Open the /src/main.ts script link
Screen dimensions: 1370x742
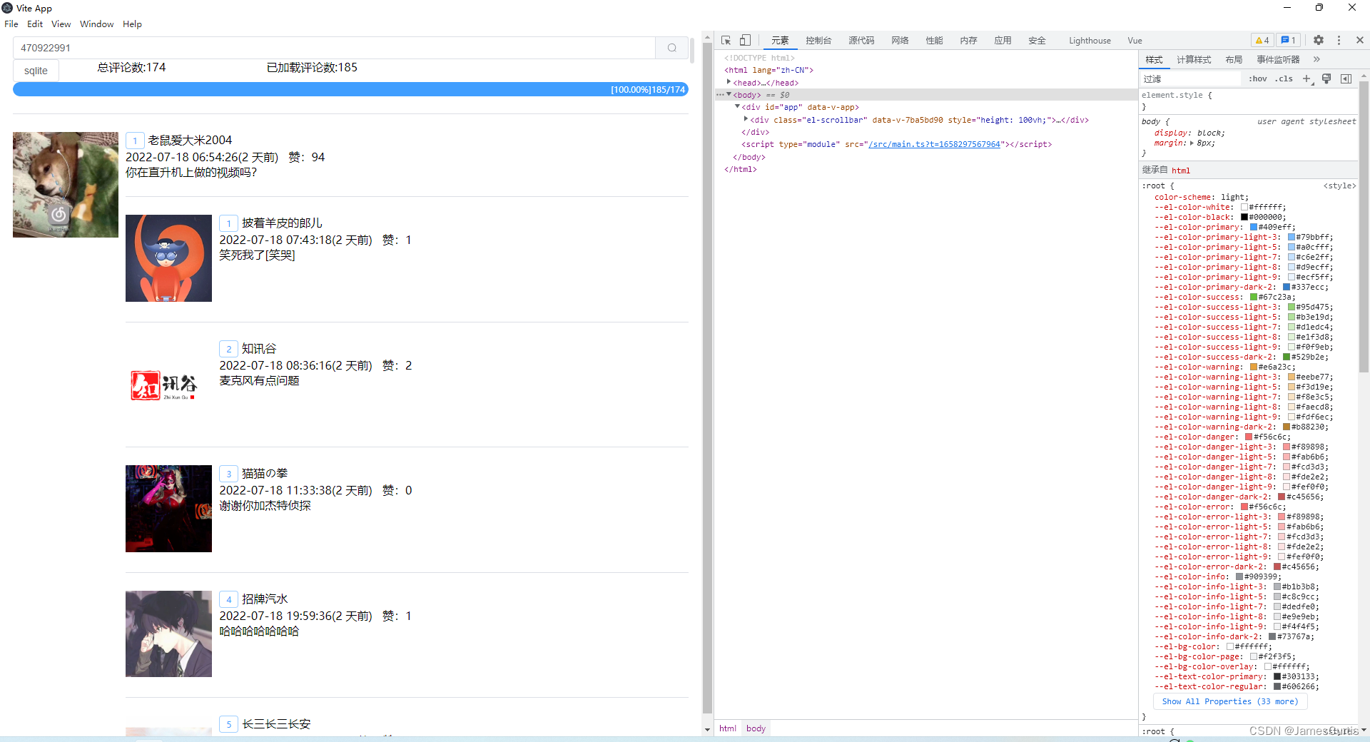935,144
